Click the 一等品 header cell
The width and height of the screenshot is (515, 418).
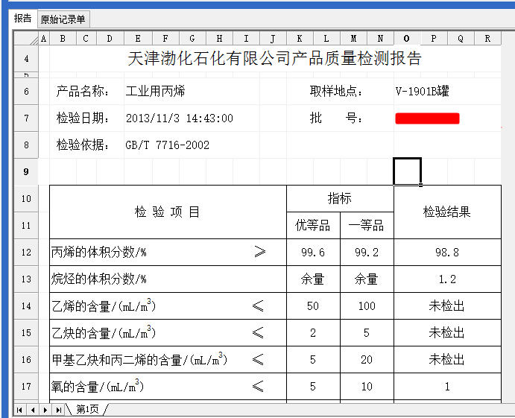[367, 225]
